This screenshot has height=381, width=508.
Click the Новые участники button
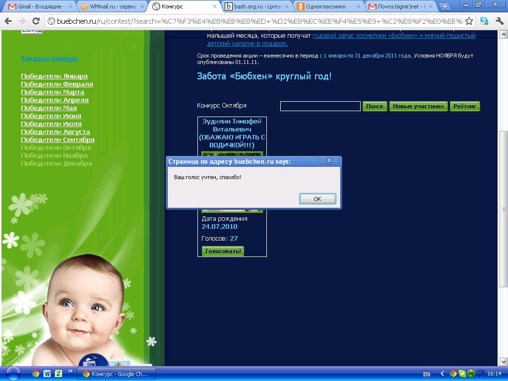tap(418, 106)
